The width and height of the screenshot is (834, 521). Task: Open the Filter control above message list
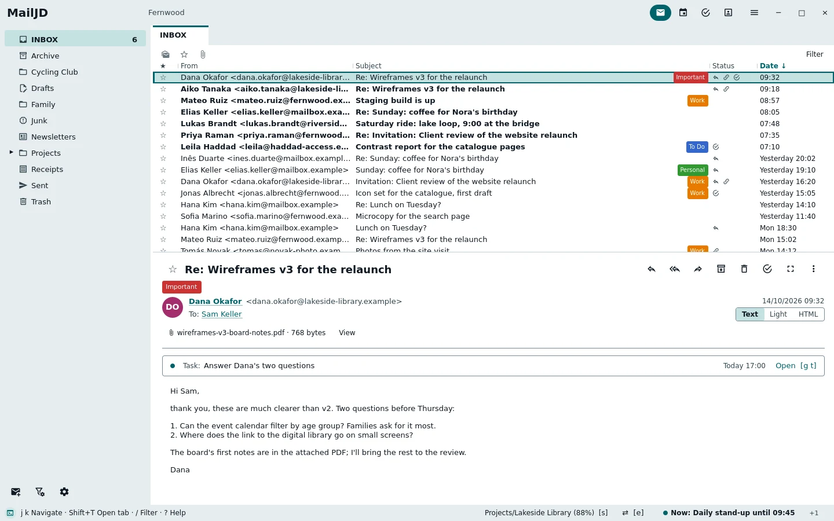point(814,54)
